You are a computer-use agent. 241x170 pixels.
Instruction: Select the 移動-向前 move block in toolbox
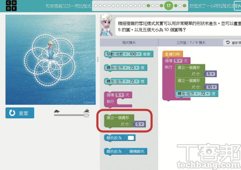pyautogui.click(x=129, y=54)
